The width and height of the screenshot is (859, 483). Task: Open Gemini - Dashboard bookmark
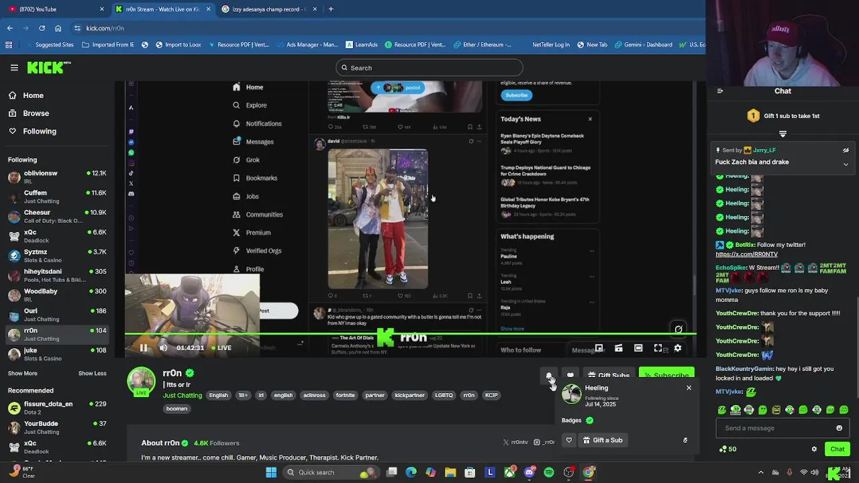coord(643,45)
